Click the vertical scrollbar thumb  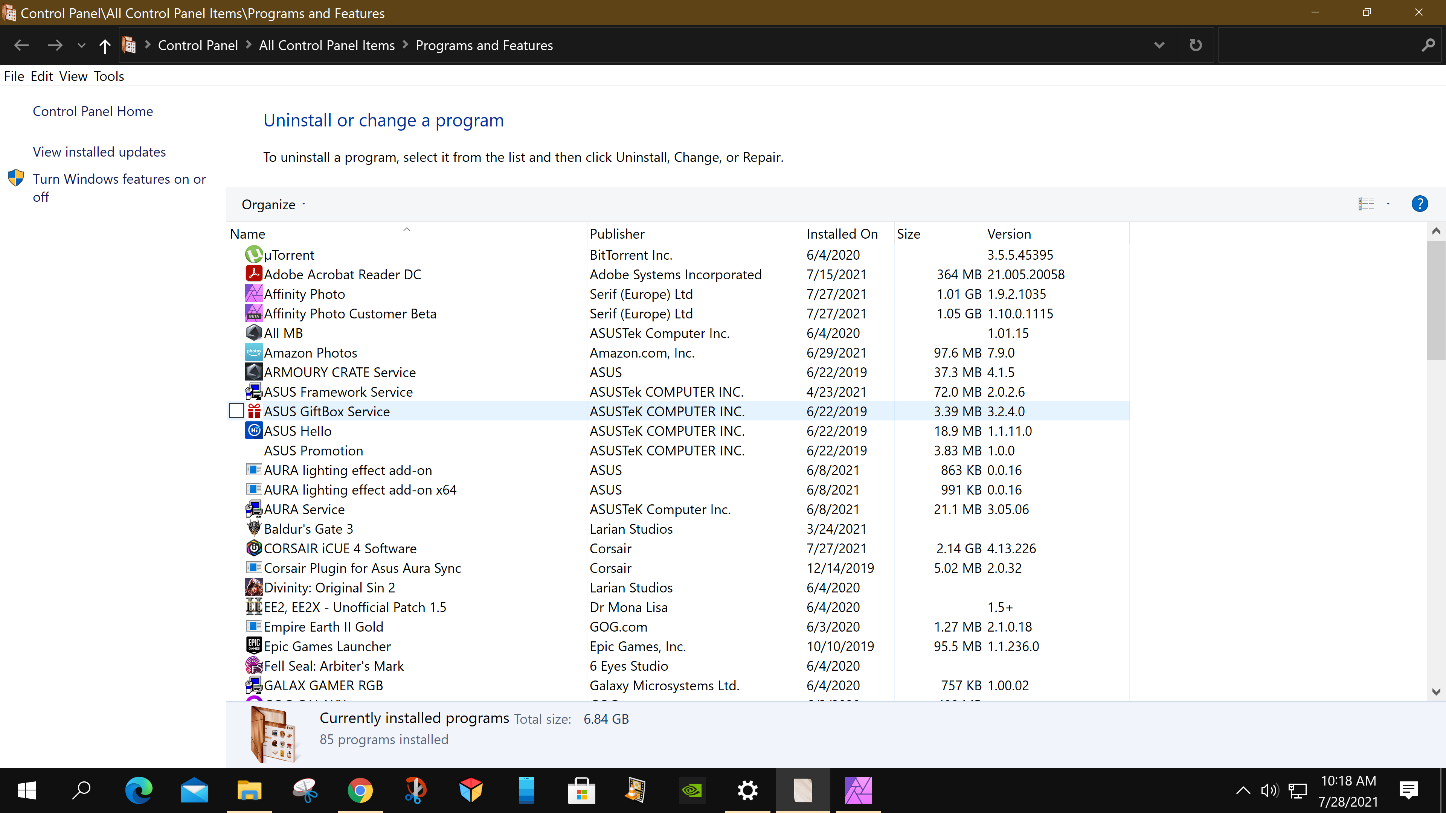(1436, 300)
